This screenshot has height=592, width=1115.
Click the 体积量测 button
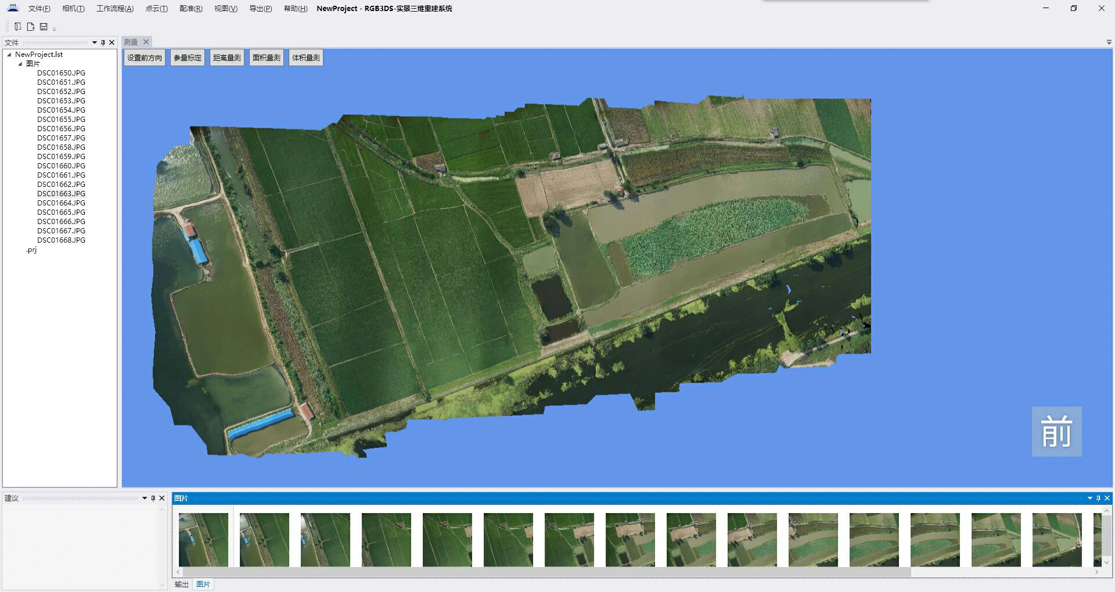pyautogui.click(x=305, y=58)
